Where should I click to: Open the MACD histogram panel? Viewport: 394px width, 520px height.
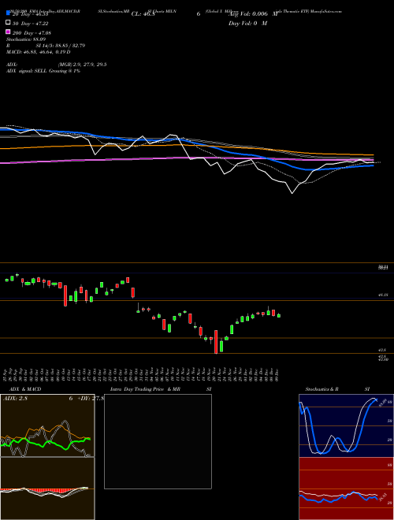click(47, 488)
